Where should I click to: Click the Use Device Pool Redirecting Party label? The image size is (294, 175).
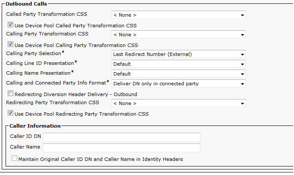click(81, 114)
